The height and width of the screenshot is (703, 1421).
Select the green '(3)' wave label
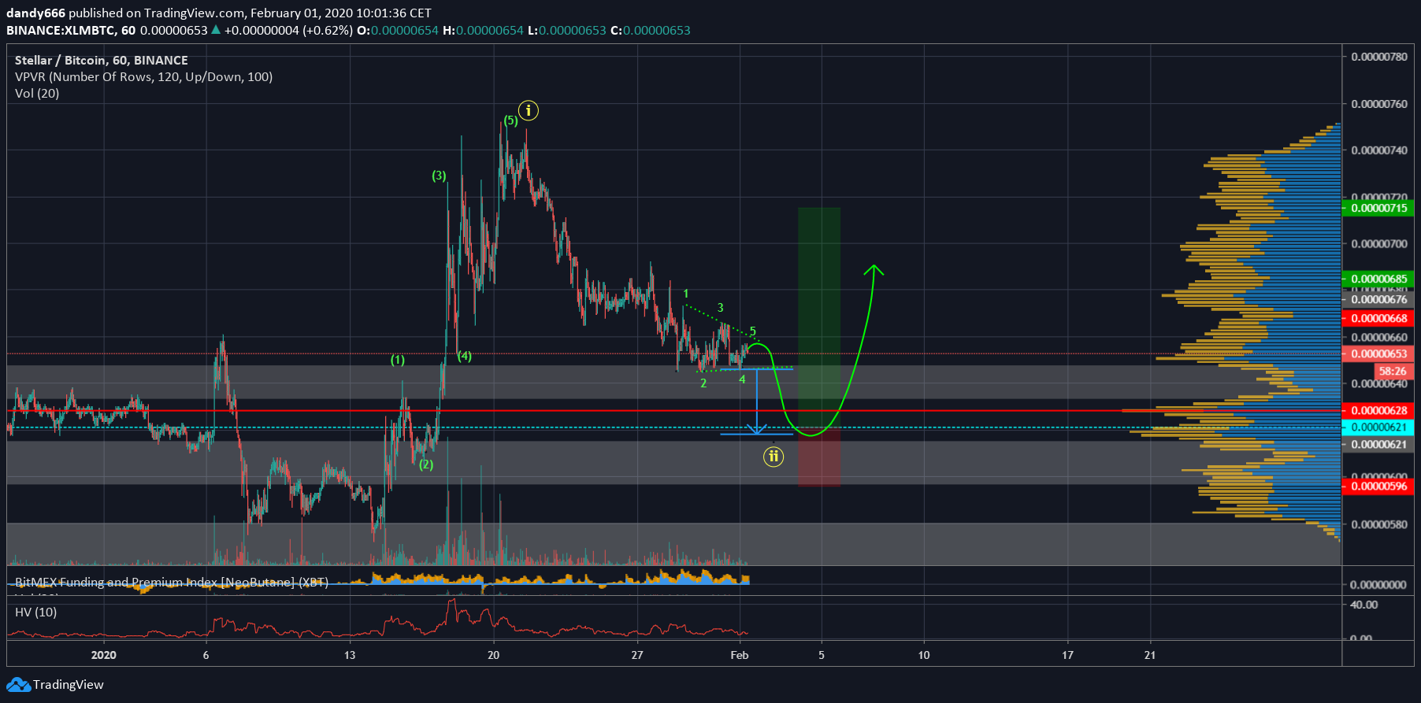(439, 176)
